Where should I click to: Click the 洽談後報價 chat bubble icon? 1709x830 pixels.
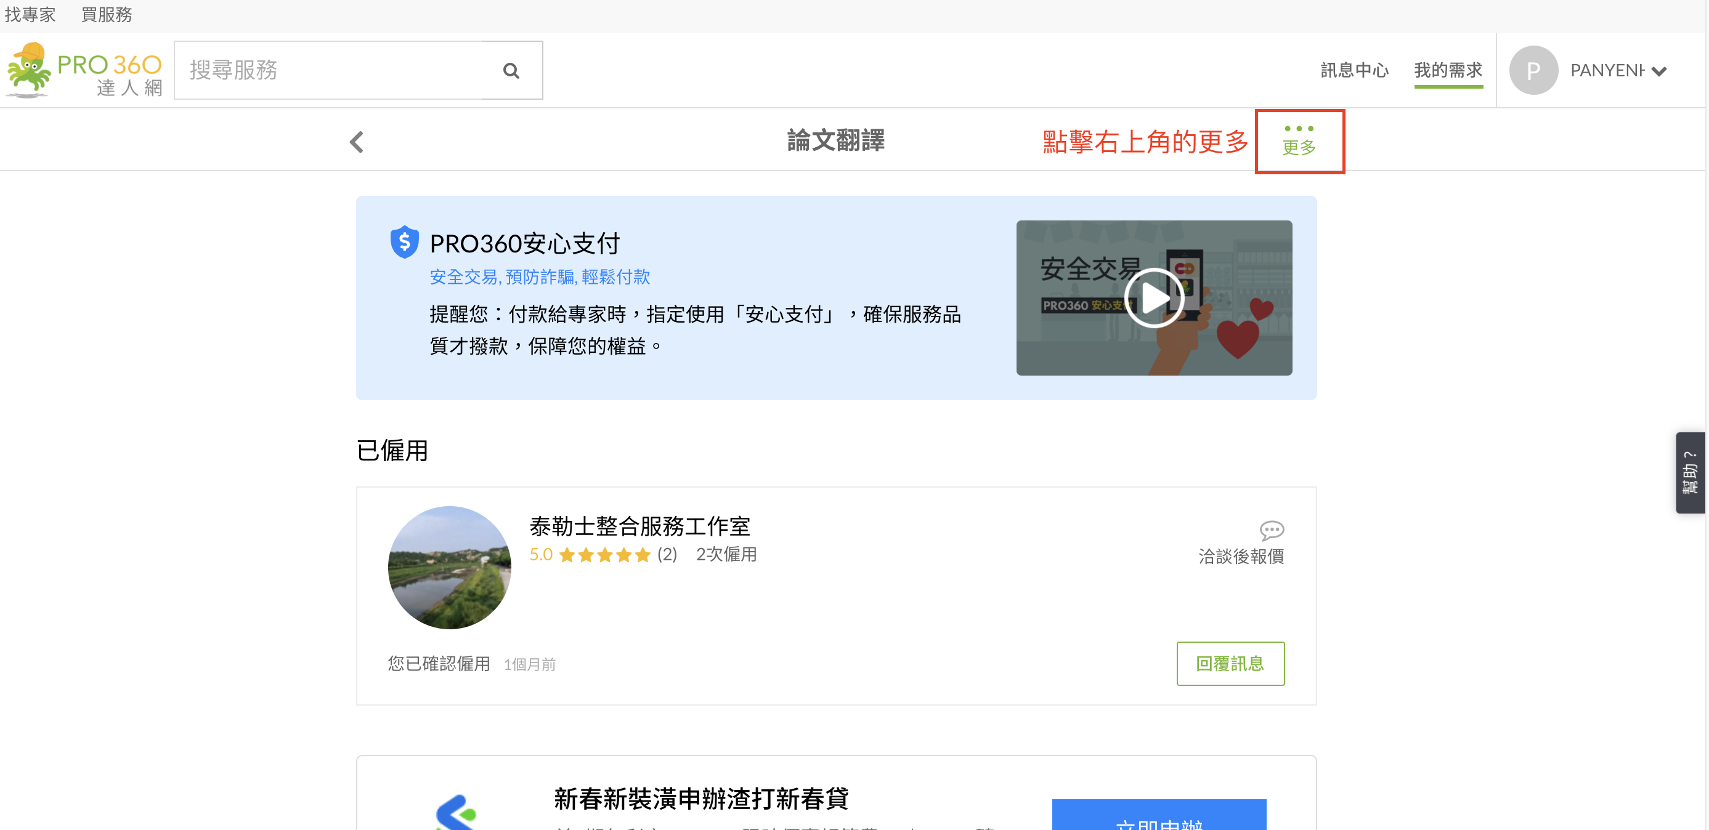1271,530
